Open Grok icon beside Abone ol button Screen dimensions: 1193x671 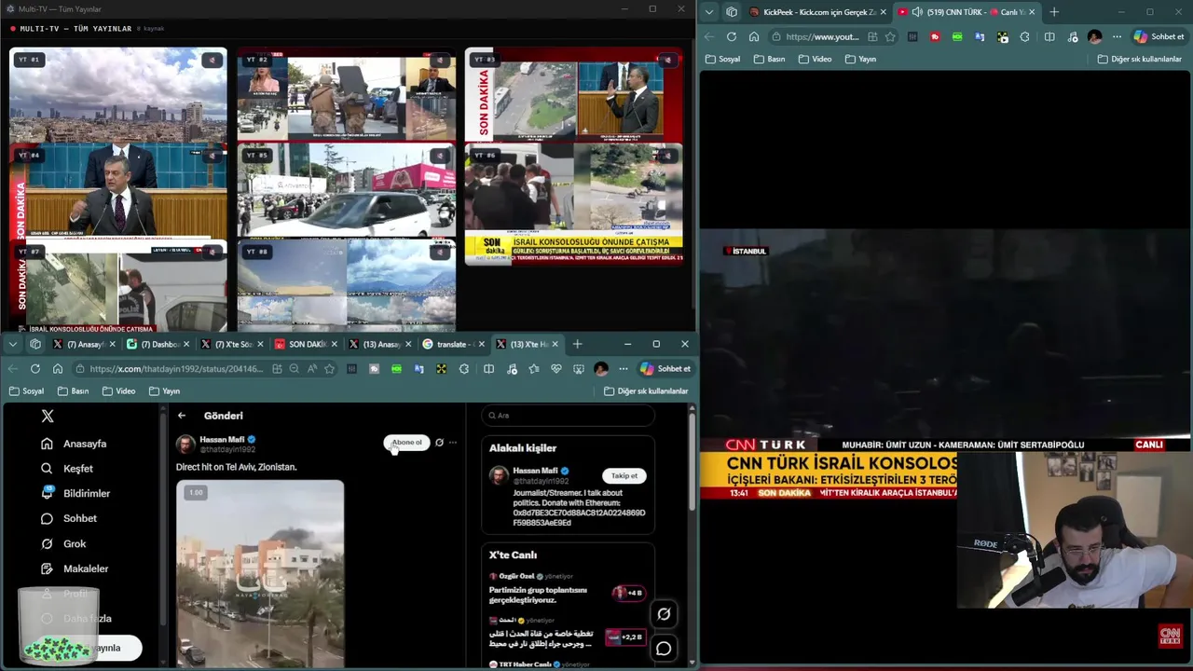point(439,443)
